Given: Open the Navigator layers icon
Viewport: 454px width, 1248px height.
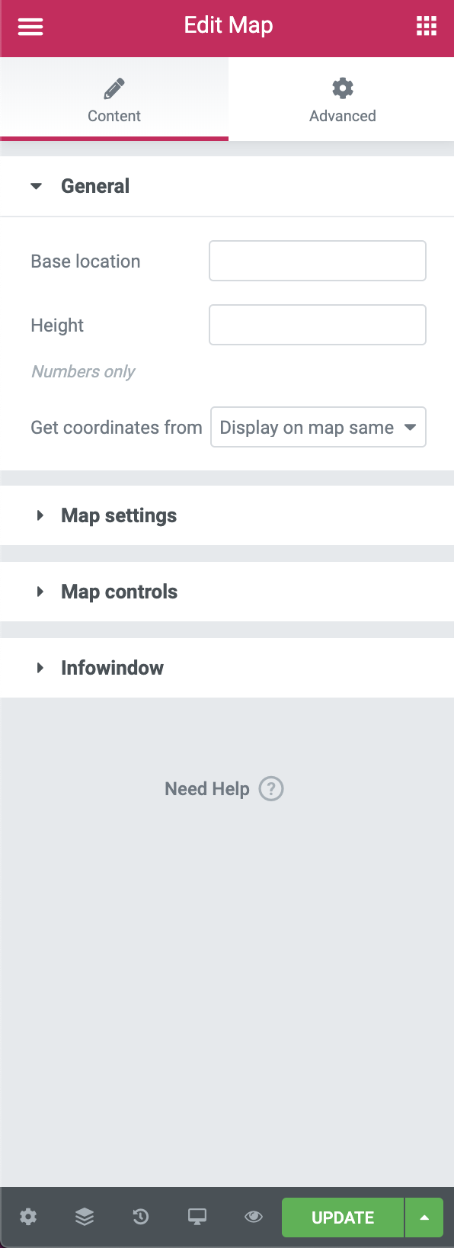Looking at the screenshot, I should (84, 1218).
